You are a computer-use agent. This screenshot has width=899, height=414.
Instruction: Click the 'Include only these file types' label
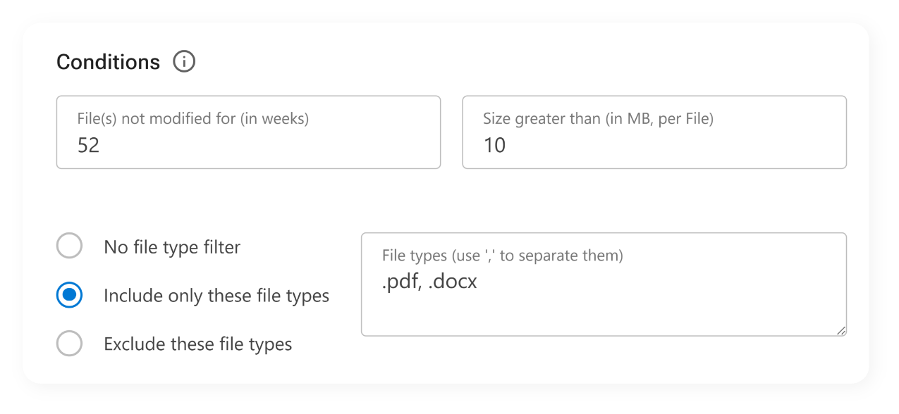216,295
